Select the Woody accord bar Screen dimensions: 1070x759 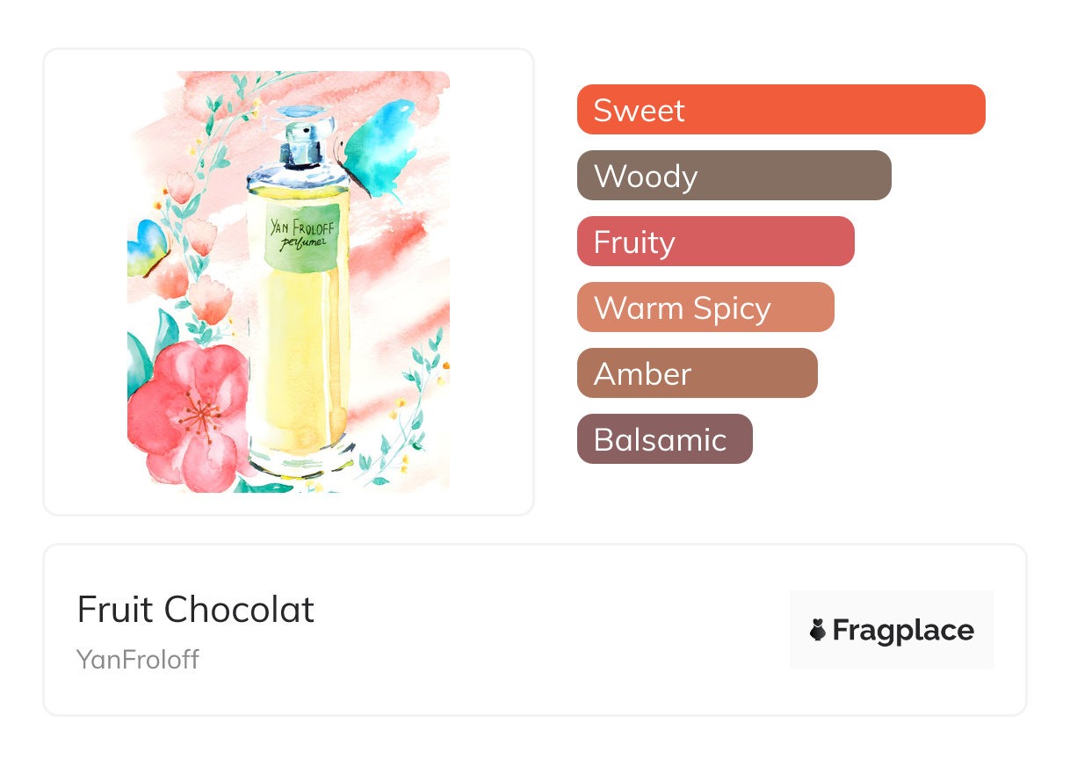click(x=734, y=176)
